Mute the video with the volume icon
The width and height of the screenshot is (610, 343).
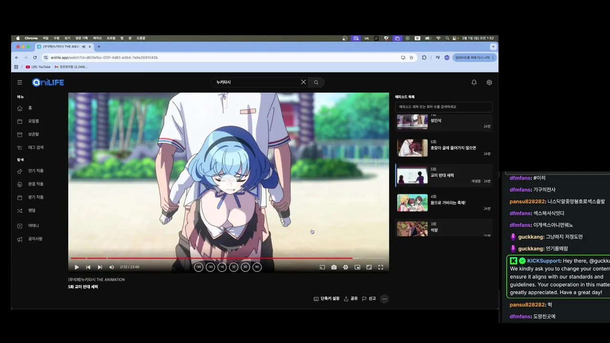click(x=112, y=267)
